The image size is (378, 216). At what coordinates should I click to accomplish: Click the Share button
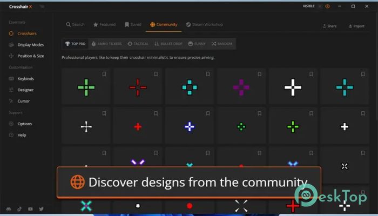329,26
